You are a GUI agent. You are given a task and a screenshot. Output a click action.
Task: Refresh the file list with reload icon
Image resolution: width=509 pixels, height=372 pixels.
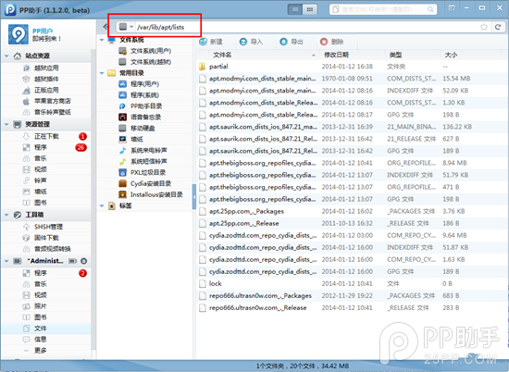pos(498,27)
